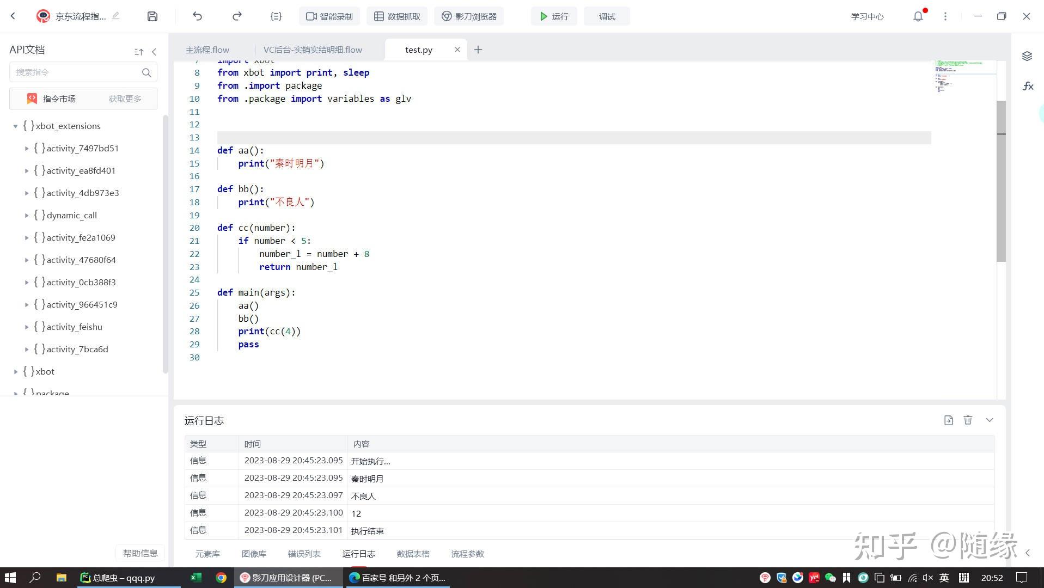Save the project with save icon
This screenshot has width=1044, height=588.
coord(152,16)
